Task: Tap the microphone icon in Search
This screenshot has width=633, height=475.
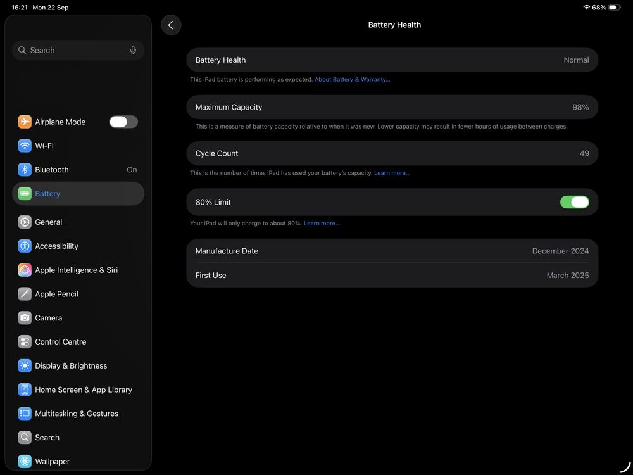Action: coord(133,50)
